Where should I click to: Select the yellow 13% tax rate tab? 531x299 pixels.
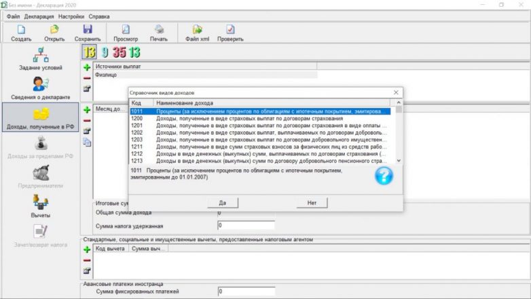[90, 51]
